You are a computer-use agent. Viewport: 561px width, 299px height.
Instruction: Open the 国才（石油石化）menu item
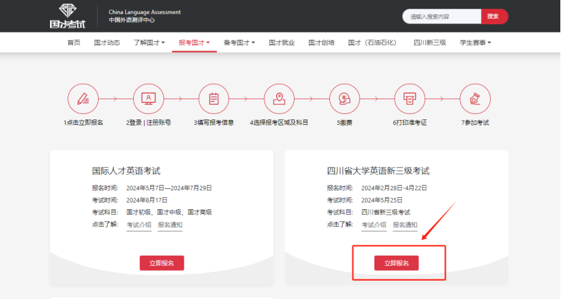pos(374,43)
